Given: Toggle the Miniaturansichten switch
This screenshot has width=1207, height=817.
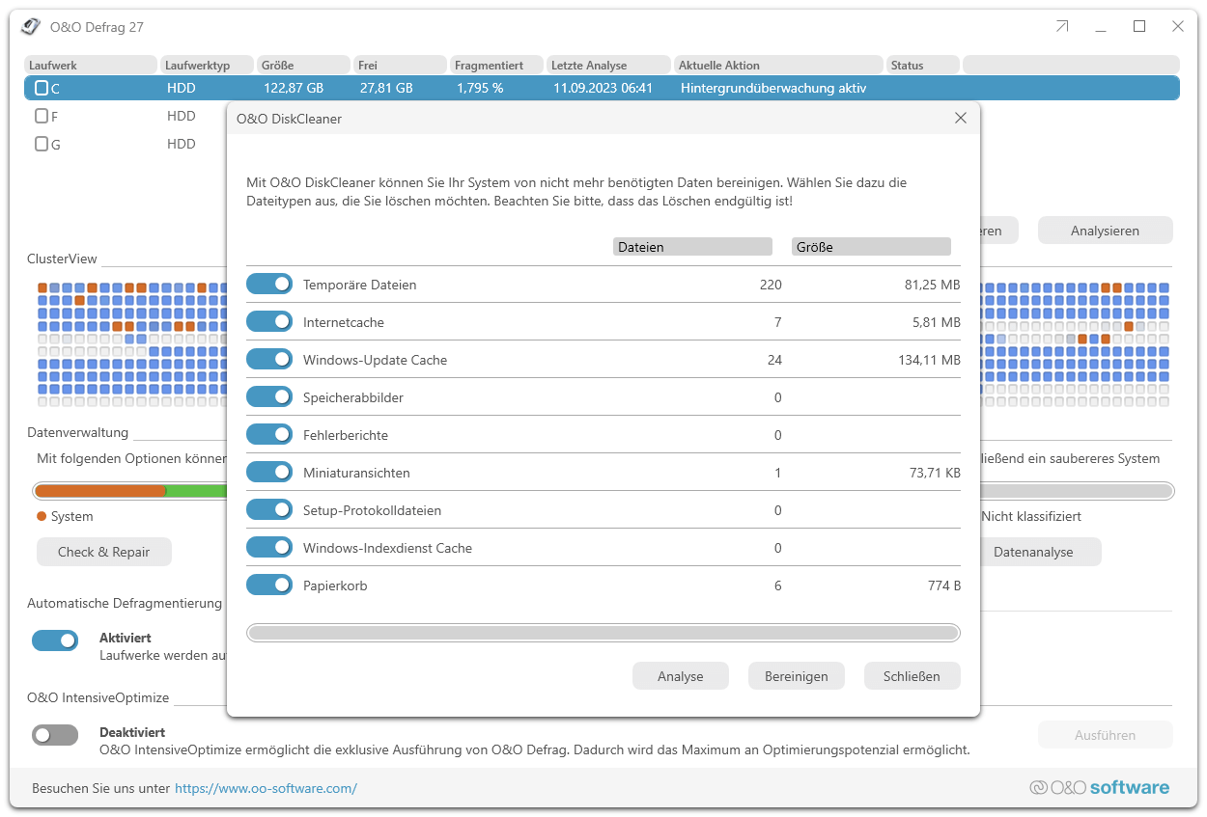Looking at the screenshot, I should tap(269, 472).
